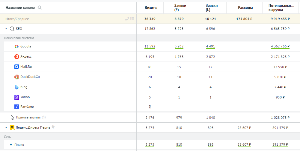Click the help question mark near Прямые визиты

click(x=44, y=118)
